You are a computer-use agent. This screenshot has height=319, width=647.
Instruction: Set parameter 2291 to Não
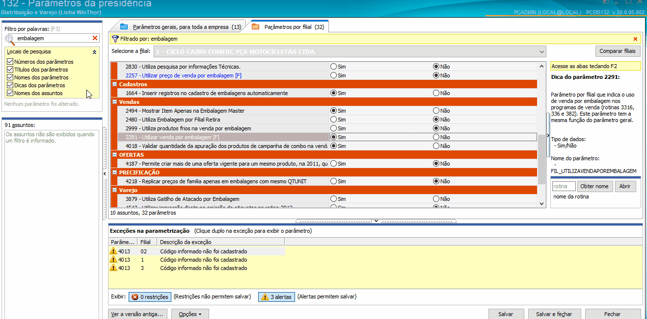(436, 137)
